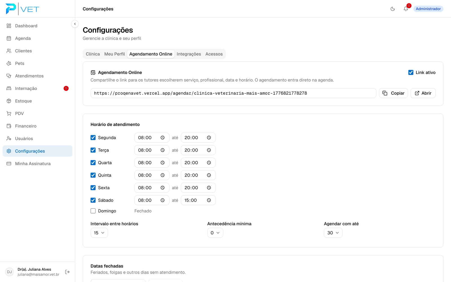The image size is (451, 282).
Task: Open the Agenda calendar page
Action: pyautogui.click(x=37, y=38)
